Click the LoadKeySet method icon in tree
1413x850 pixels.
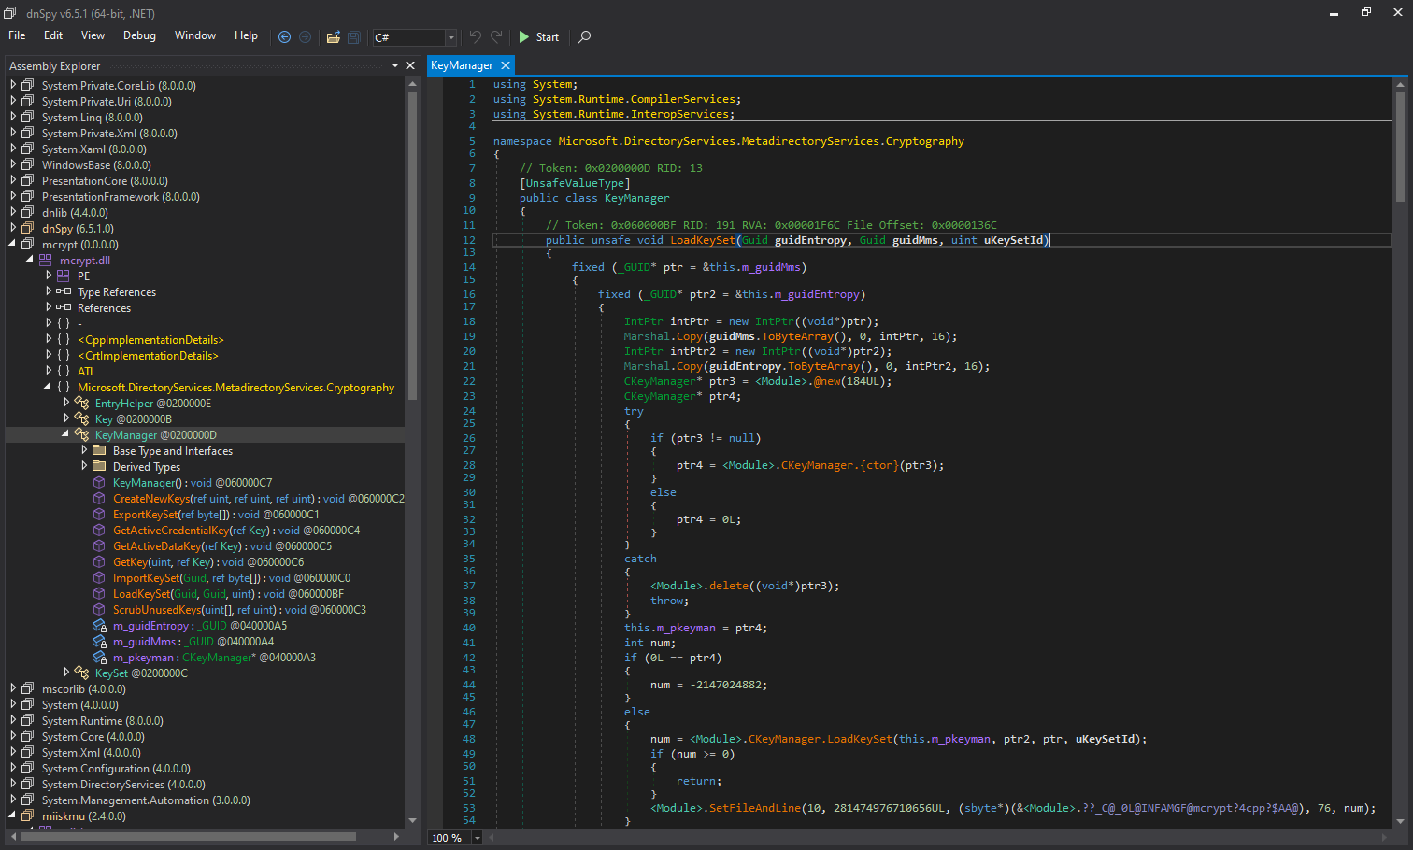click(99, 593)
